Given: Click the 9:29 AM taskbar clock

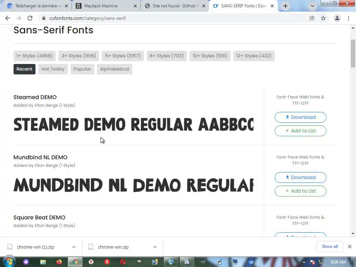Looking at the screenshot, I should coord(338,262).
